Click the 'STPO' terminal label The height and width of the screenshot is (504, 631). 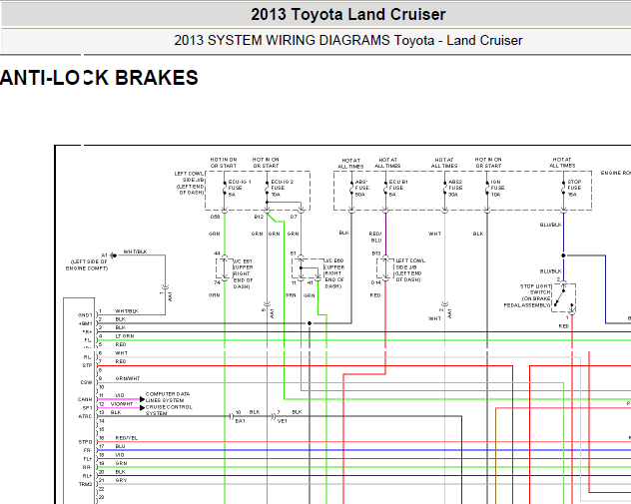tap(85, 442)
